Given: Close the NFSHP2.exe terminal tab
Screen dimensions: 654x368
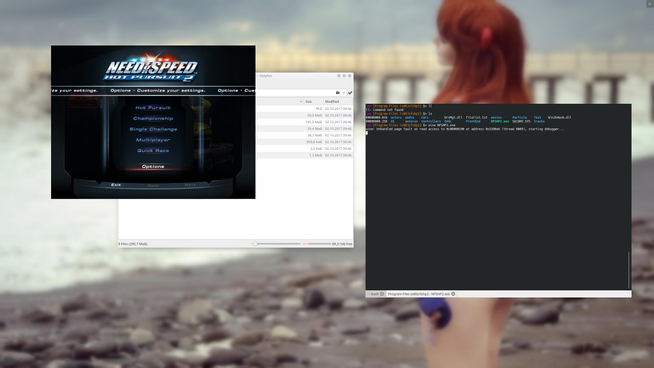Looking at the screenshot, I should pos(453,294).
